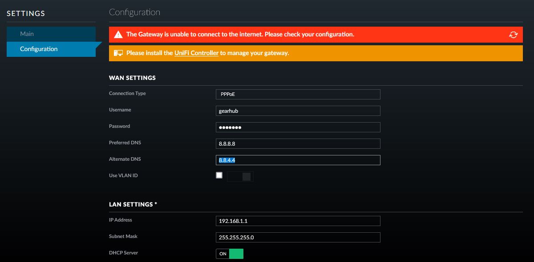The image size is (534, 262).
Task: Click the monitor icon in orange banner
Action: click(x=118, y=53)
